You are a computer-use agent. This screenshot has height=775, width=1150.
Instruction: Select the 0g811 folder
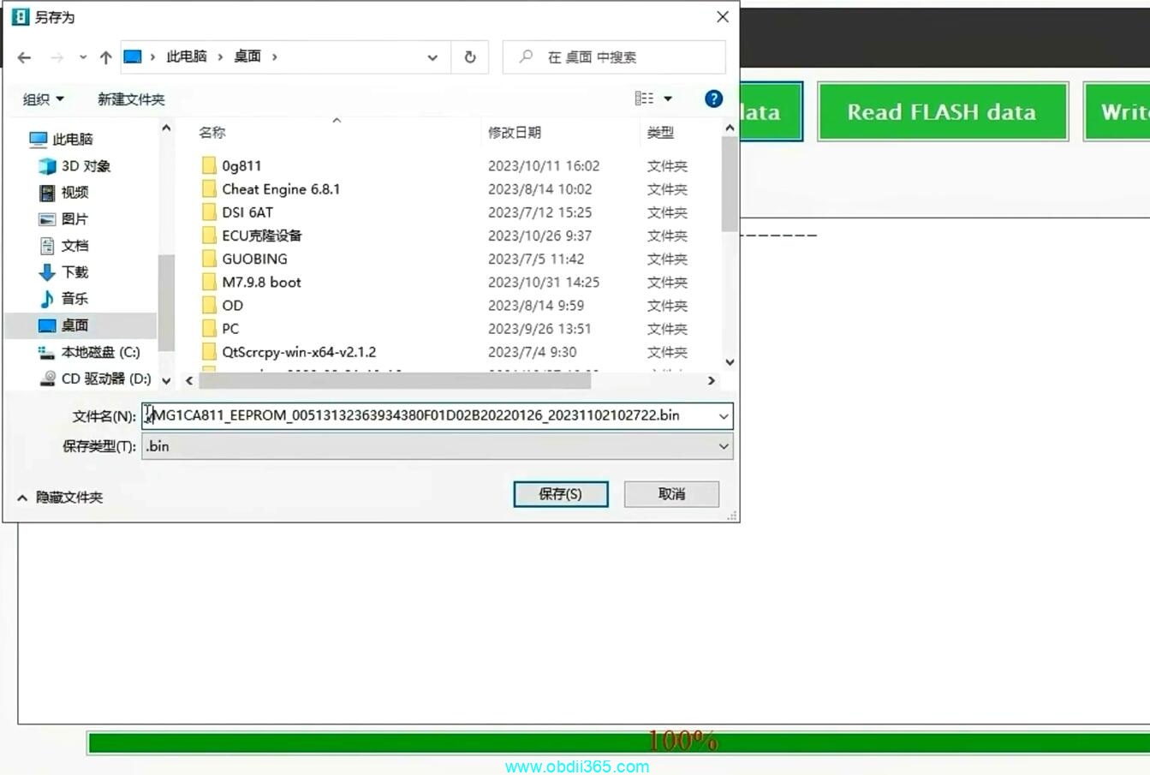(x=232, y=166)
